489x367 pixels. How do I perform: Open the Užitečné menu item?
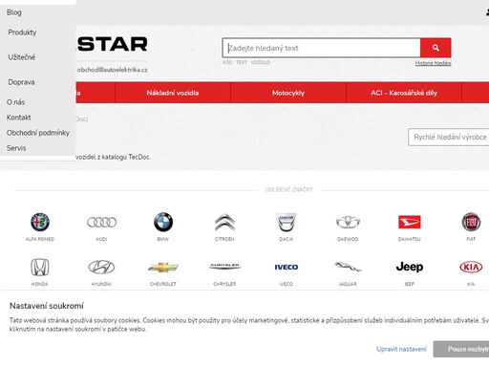22,57
